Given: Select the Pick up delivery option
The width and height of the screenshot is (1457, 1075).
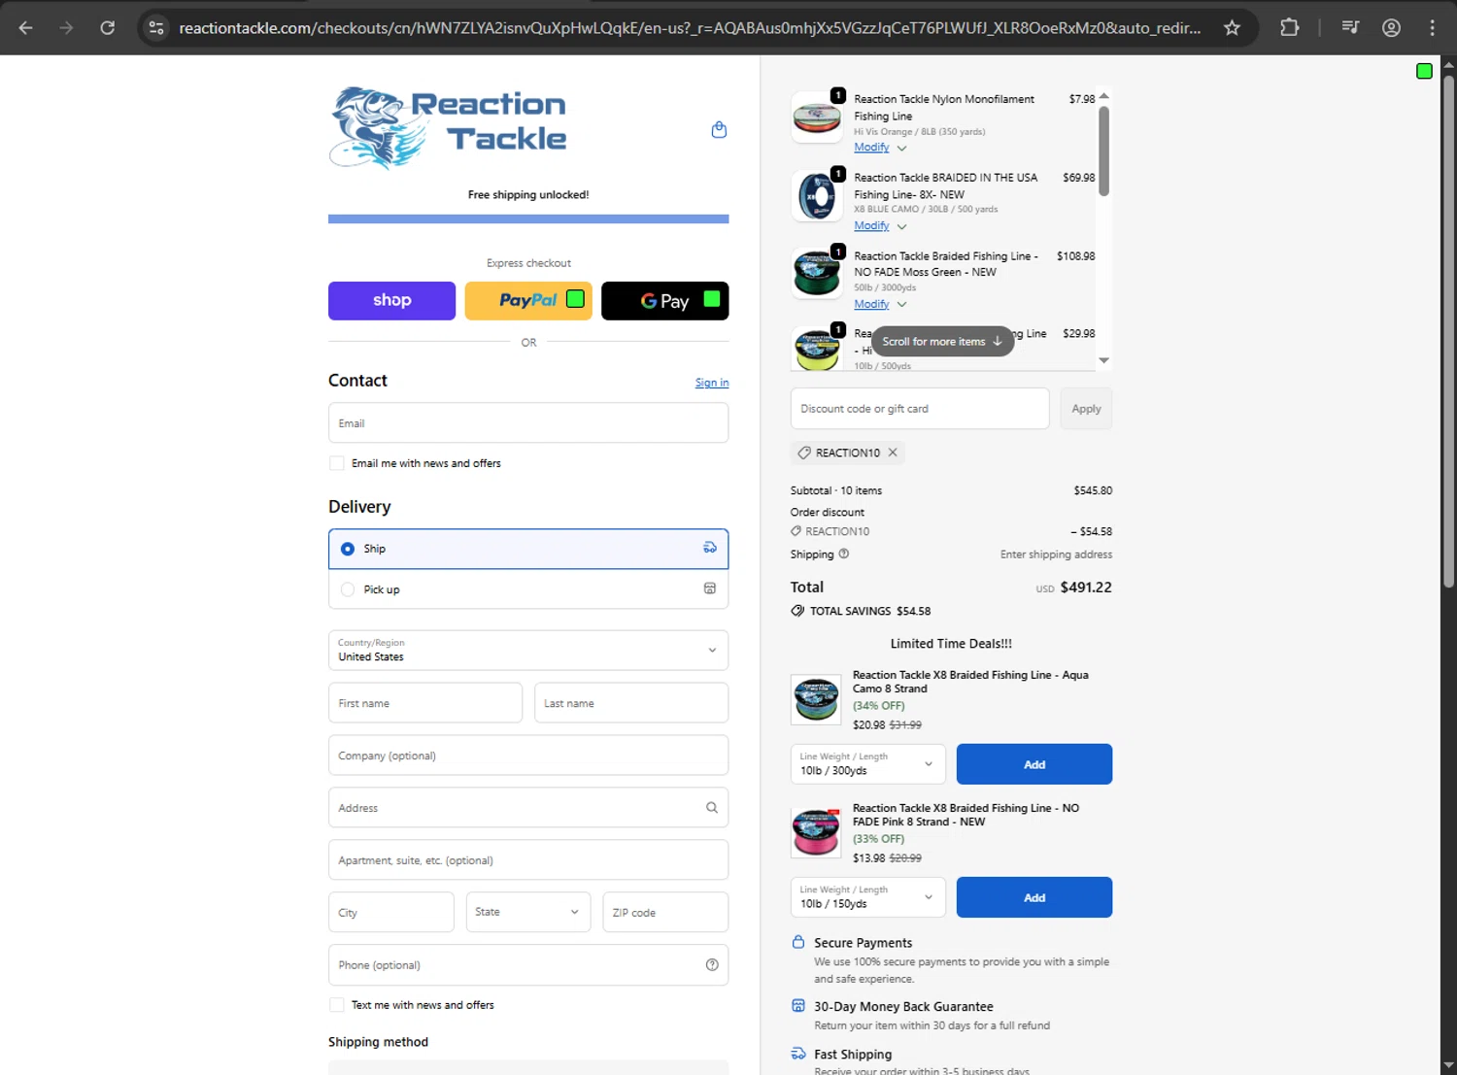Looking at the screenshot, I should pos(528,589).
